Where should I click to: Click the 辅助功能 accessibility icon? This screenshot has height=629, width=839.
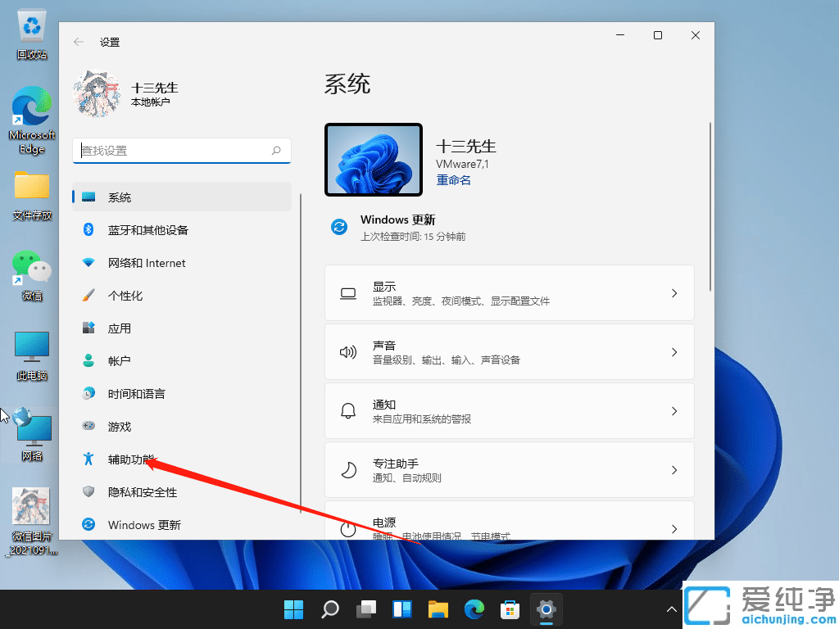tap(88, 459)
